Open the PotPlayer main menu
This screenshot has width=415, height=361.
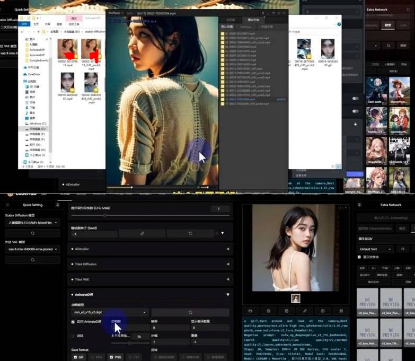point(114,13)
